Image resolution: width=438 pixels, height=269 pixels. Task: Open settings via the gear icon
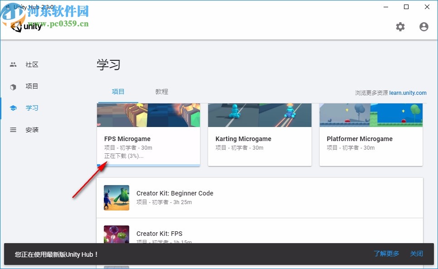tap(400, 27)
